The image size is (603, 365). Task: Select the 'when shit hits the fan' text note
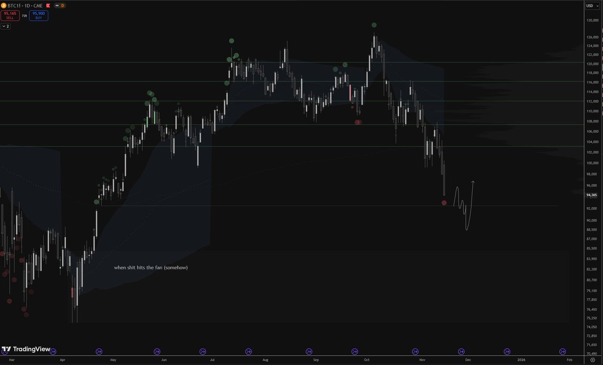151,267
